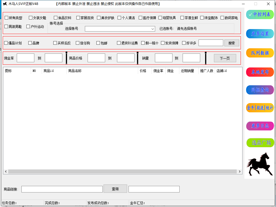The width and height of the screenshot is (276, 207).
Task: Check the 品牌 filter
Action: coord(30,43)
